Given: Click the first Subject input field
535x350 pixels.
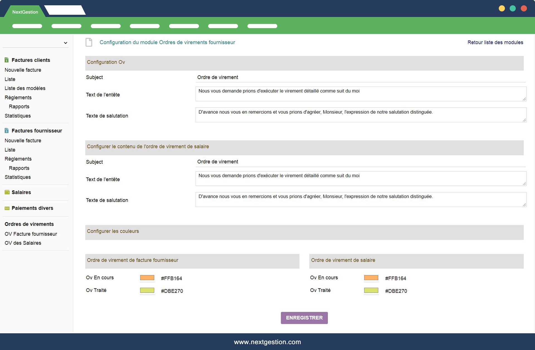Looking at the screenshot, I should click(x=360, y=77).
